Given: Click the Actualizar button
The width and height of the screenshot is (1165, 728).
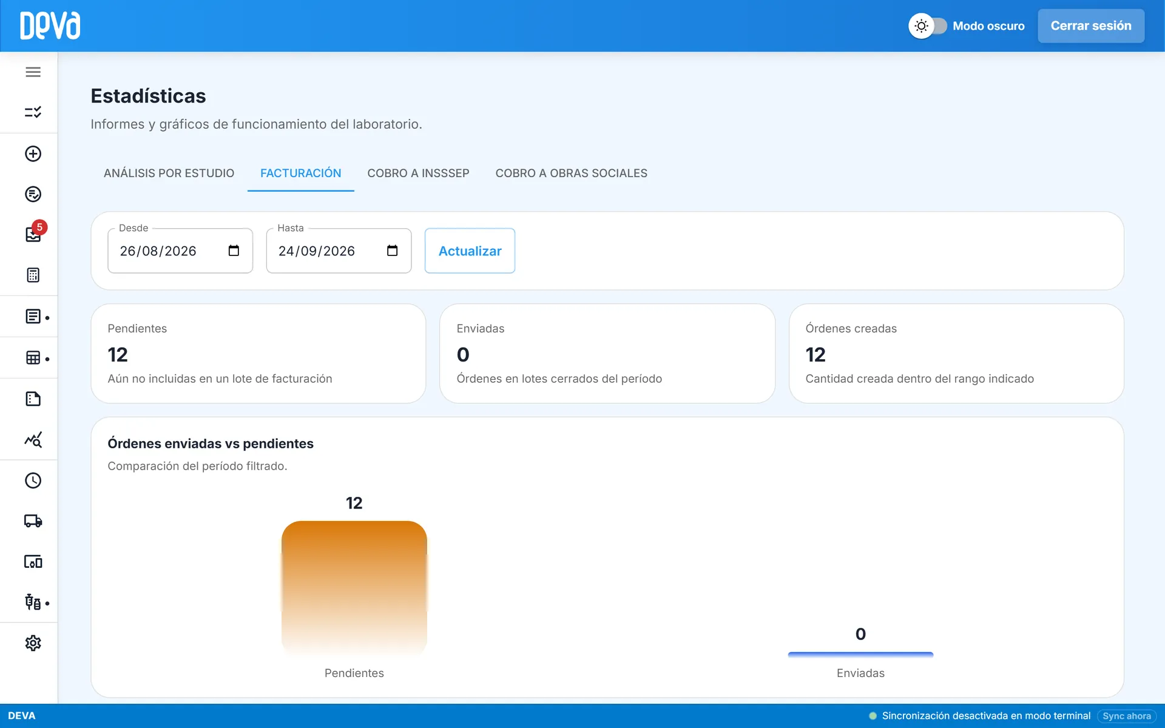Looking at the screenshot, I should [x=470, y=251].
